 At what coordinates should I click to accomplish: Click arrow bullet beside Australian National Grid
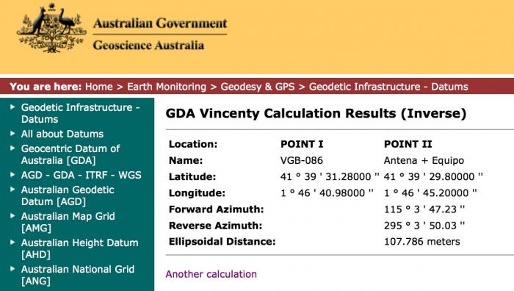tap(12, 269)
